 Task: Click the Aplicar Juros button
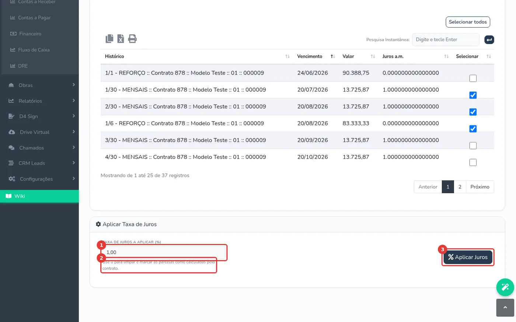point(468,257)
